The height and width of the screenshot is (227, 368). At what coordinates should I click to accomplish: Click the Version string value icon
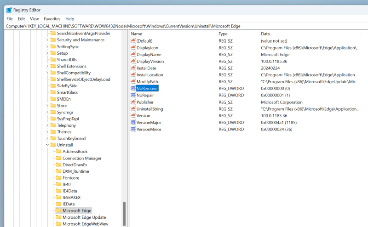click(133, 115)
